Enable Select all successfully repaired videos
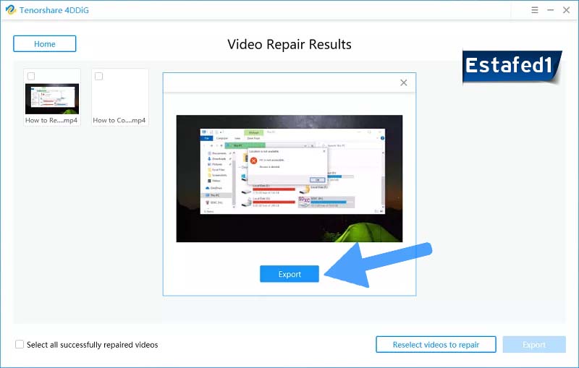The image size is (579, 368). (x=20, y=345)
